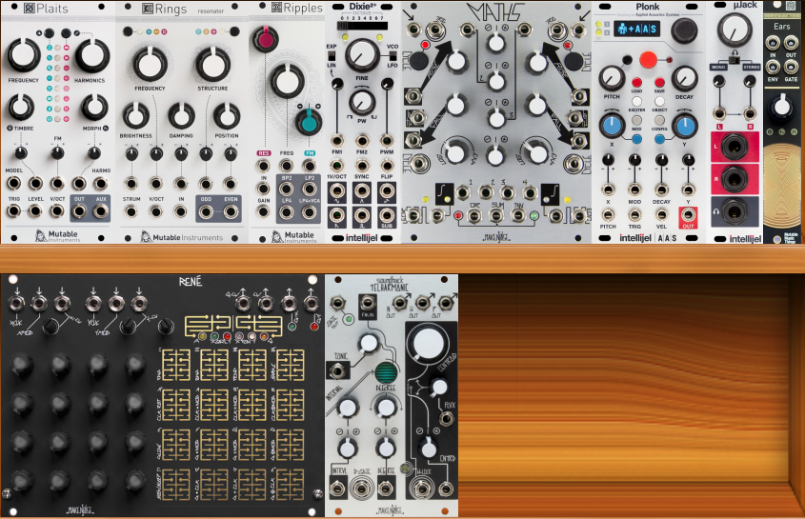This screenshot has width=805, height=519.
Task: Adjust the blue Plonk X knob
Action: (612, 126)
